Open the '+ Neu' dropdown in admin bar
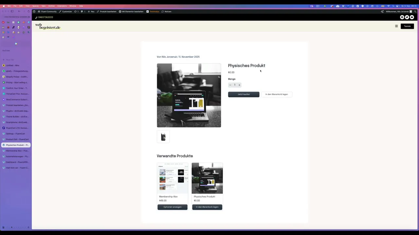Viewport: 419px width, 235px height. (x=91, y=11)
